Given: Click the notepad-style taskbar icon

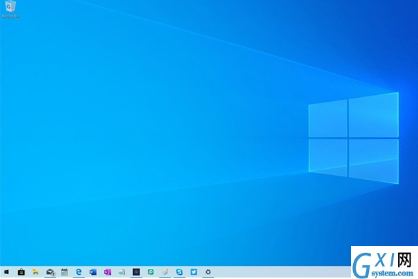Looking at the screenshot, I should [122, 272].
